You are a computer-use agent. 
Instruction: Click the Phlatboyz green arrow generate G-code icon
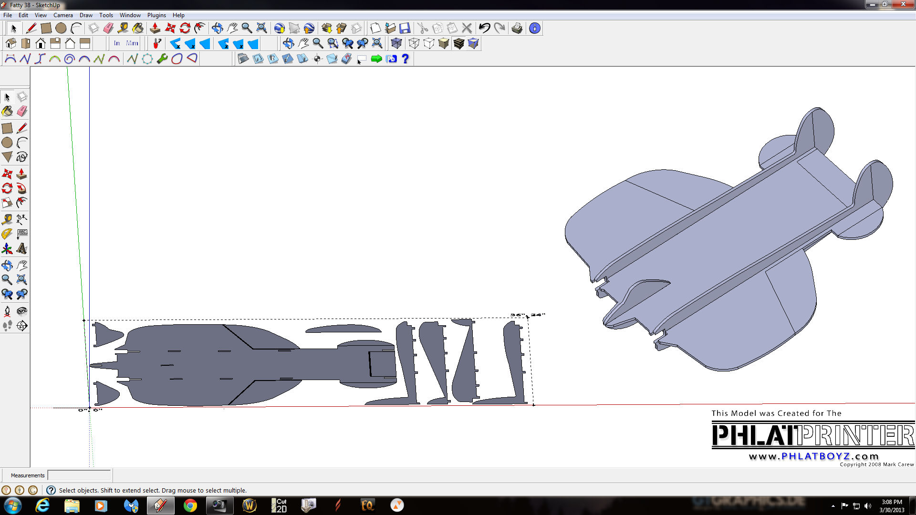[x=376, y=59]
